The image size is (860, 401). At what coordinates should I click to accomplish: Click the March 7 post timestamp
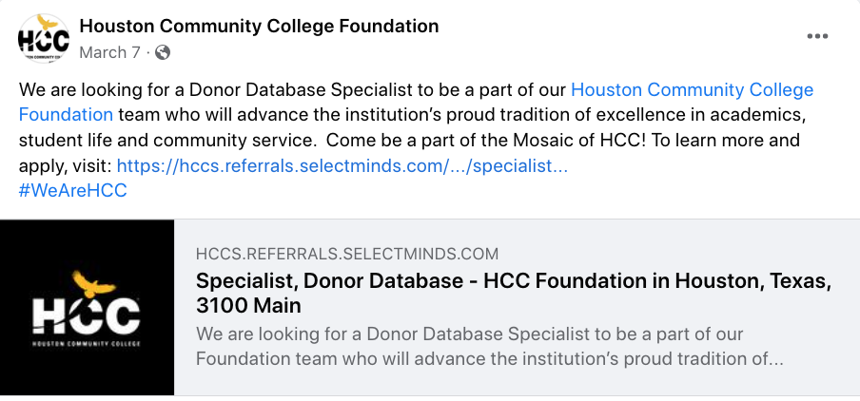pyautogui.click(x=109, y=52)
